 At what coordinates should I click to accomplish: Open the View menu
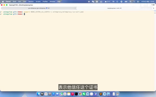25,2
